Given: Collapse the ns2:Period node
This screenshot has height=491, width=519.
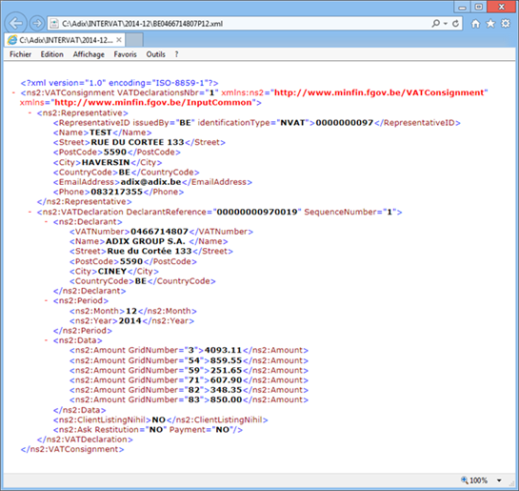Looking at the screenshot, I should pos(46,301).
